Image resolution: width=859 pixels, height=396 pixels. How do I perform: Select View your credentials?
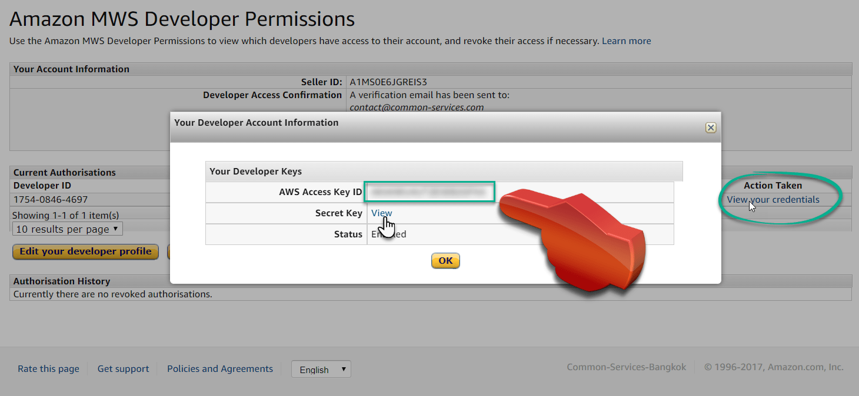pos(773,199)
